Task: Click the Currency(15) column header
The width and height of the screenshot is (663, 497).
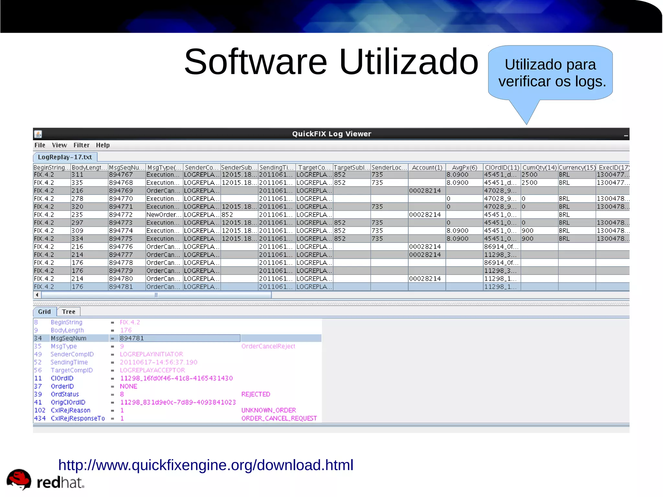Action: (x=577, y=167)
